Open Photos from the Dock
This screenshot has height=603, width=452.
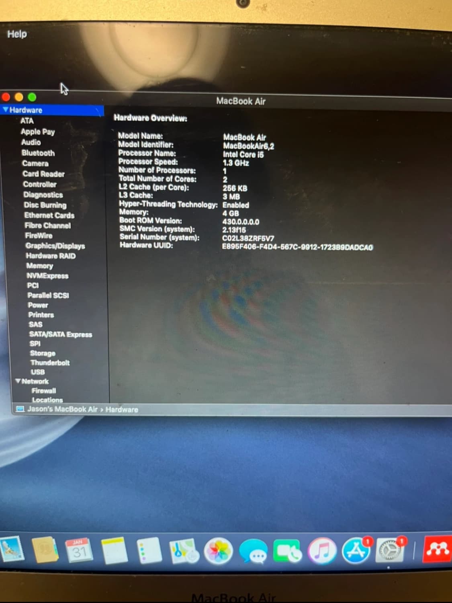pos(218,550)
